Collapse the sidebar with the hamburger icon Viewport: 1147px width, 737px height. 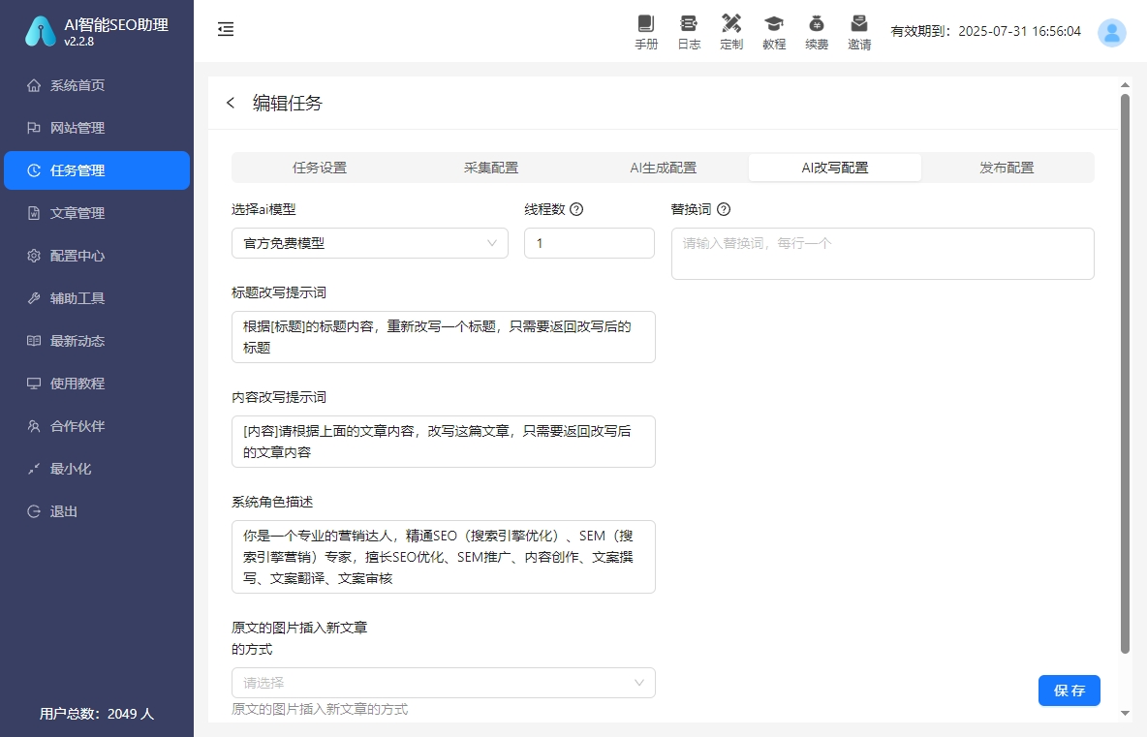point(226,29)
